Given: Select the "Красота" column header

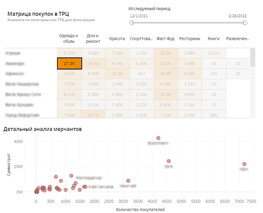Looking at the screenshot, I should point(117,38).
